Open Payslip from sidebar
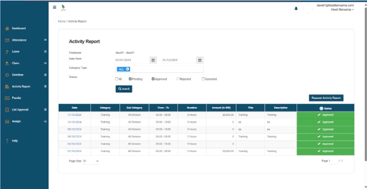367x189 pixels. pos(16,98)
